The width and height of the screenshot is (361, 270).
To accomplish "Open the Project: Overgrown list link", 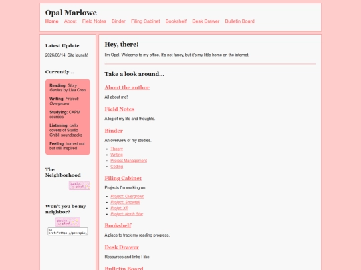I will [x=127, y=196].
